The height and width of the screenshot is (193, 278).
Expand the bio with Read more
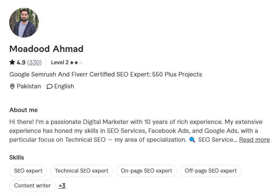click(254, 140)
